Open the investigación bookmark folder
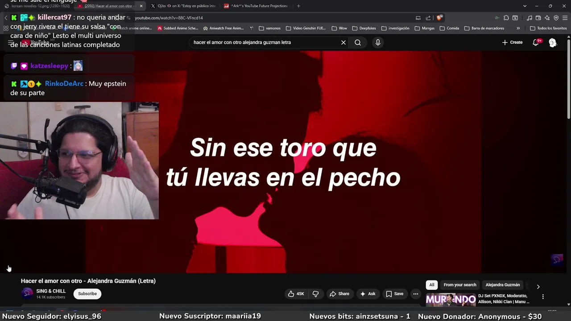The height and width of the screenshot is (321, 571). (395, 28)
